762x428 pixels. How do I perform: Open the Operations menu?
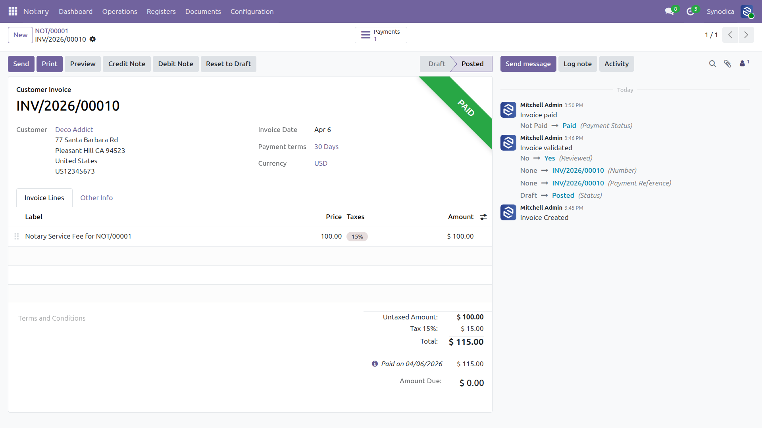tap(119, 11)
